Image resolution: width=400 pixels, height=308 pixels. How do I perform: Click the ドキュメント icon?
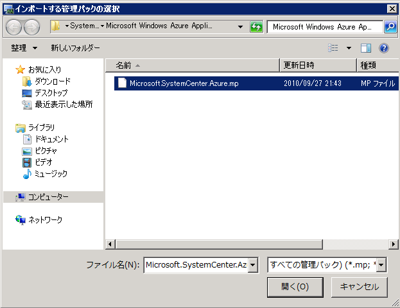[27, 139]
